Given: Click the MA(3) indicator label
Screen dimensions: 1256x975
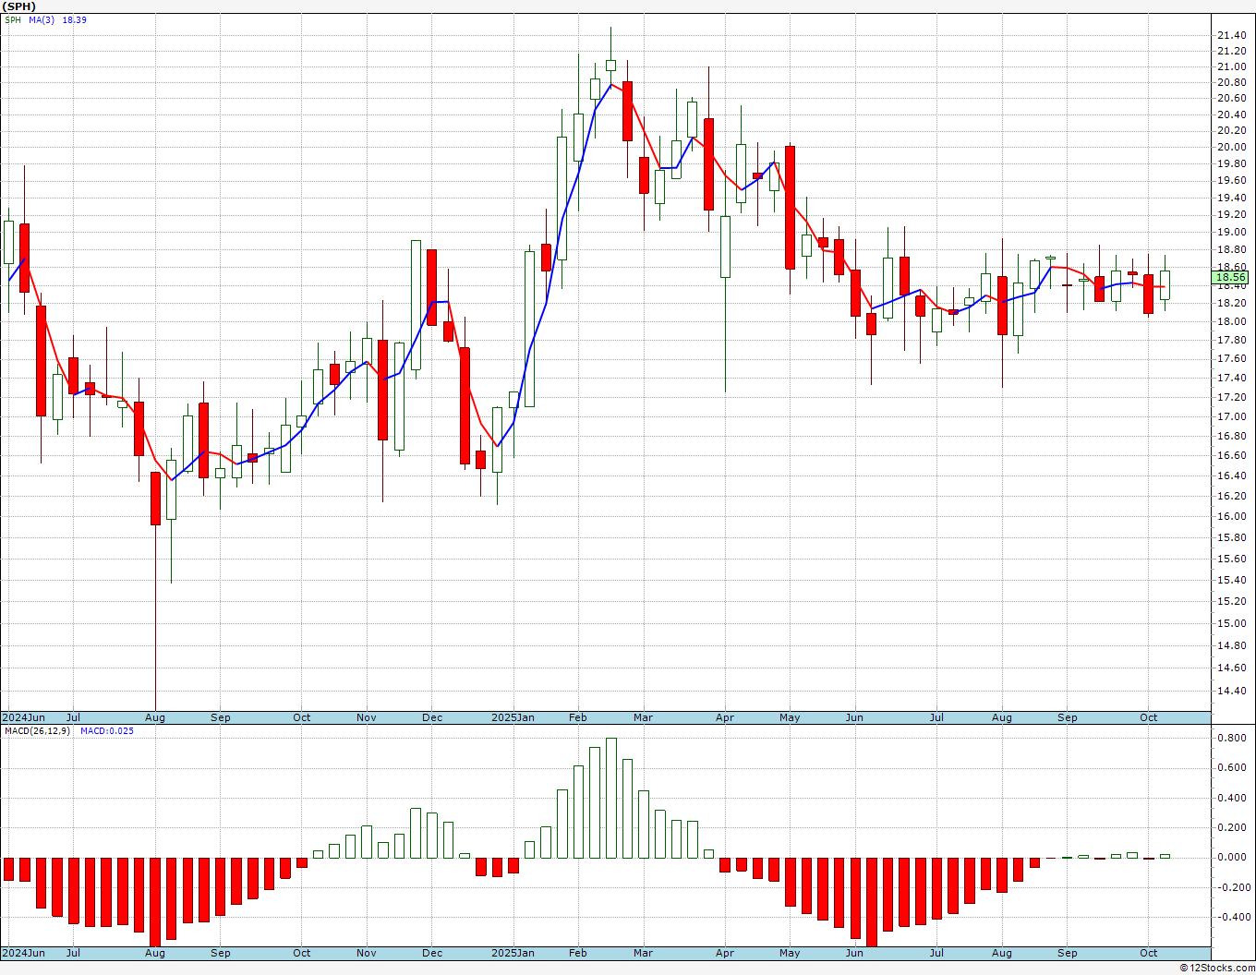Looking at the screenshot, I should (42, 19).
